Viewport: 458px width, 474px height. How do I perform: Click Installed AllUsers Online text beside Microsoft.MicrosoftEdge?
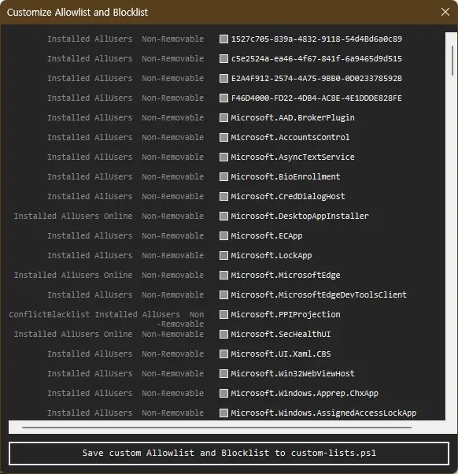[73, 275]
